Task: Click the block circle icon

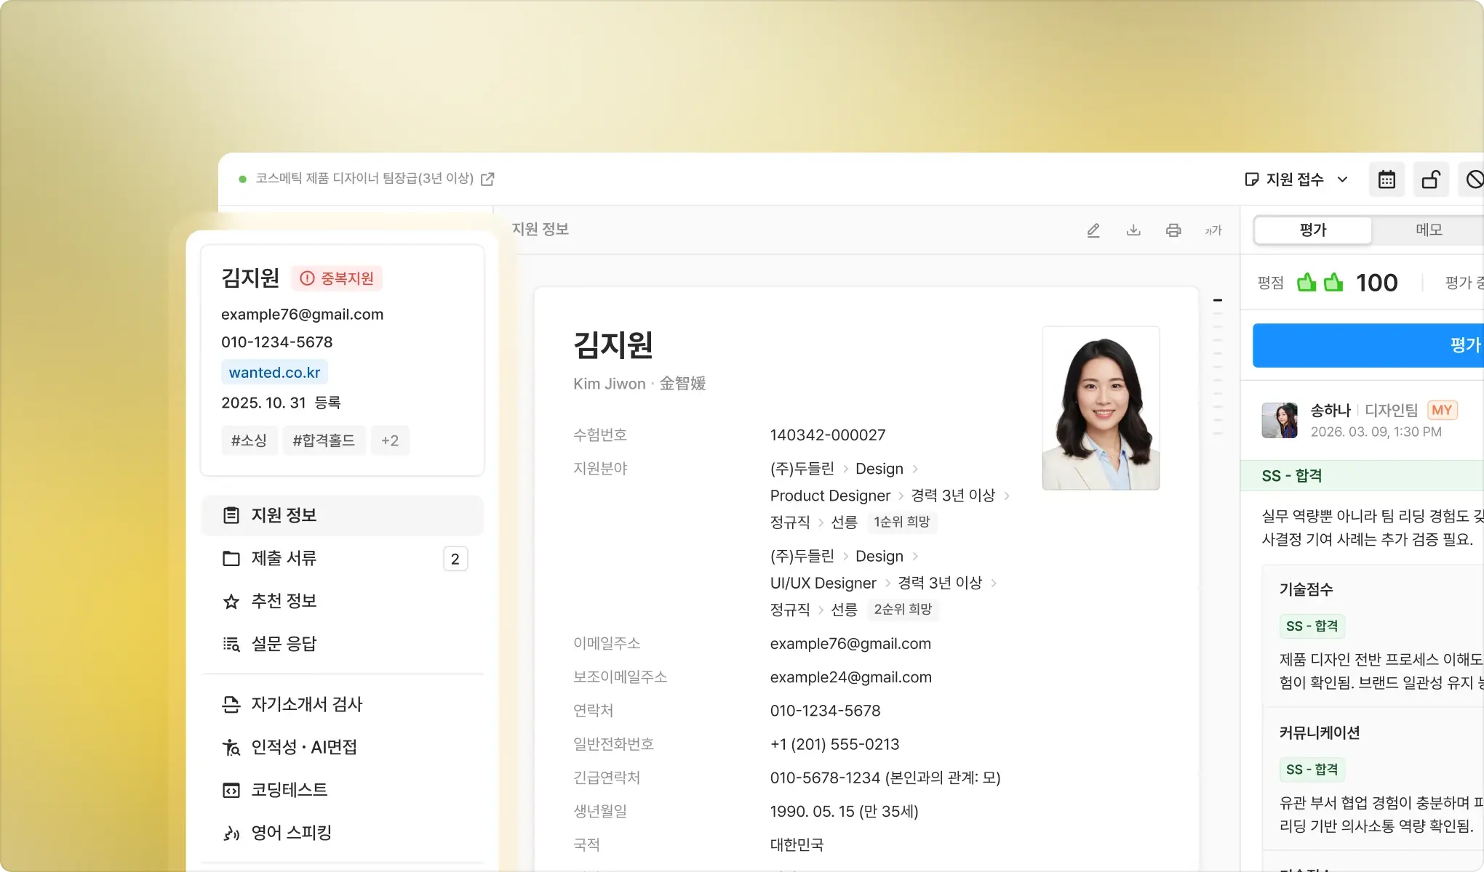Action: click(1474, 179)
